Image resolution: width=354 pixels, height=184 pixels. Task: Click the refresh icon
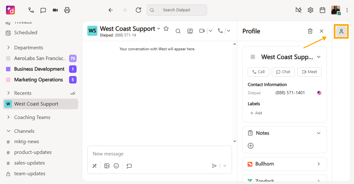click(138, 10)
